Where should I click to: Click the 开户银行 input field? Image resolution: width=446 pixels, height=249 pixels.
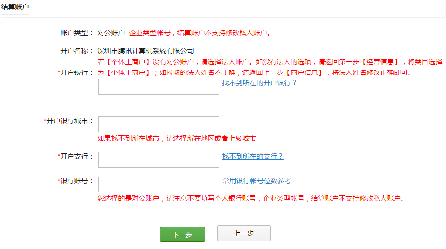[158, 86]
